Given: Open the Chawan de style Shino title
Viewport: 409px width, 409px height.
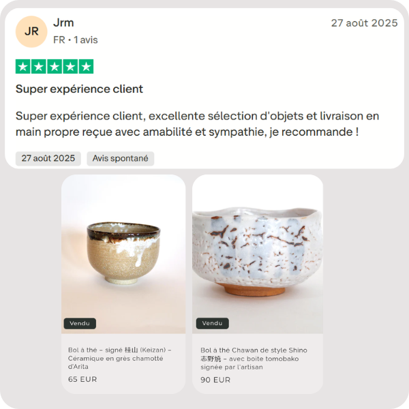Looking at the screenshot, I should tap(254, 359).
